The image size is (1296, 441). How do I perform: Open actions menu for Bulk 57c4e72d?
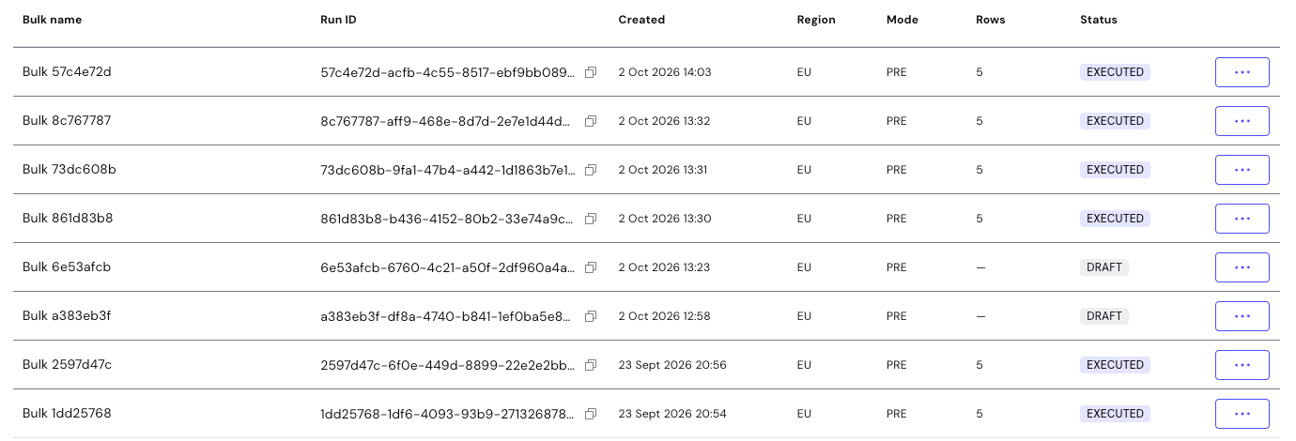[1242, 72]
